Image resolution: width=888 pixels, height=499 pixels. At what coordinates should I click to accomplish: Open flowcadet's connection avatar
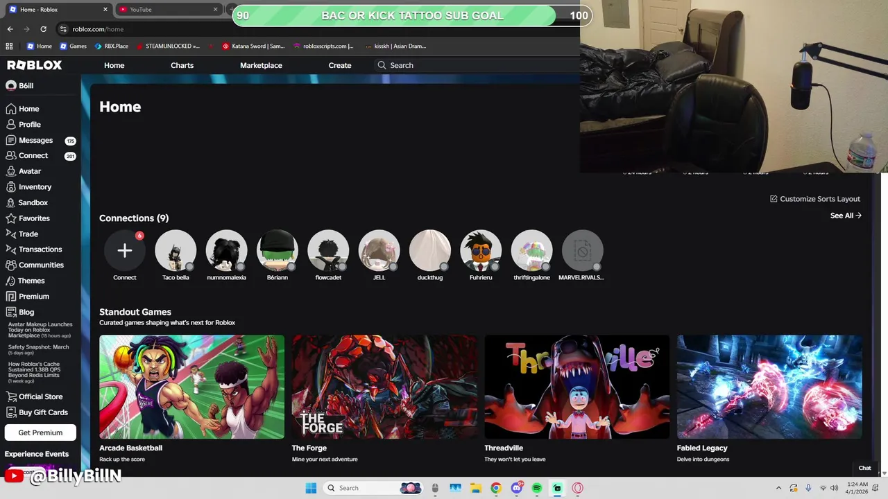point(328,251)
